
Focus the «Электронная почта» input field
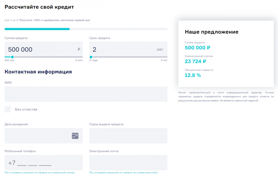click(128, 163)
